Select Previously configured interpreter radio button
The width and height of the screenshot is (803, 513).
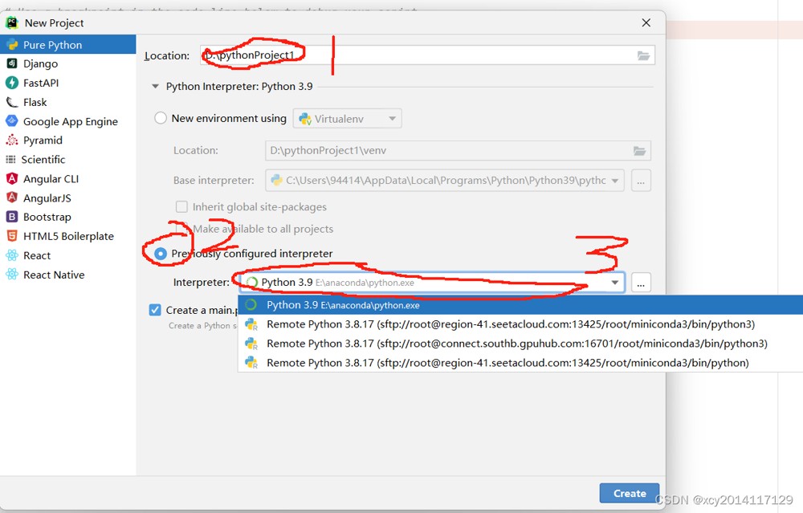coord(161,254)
